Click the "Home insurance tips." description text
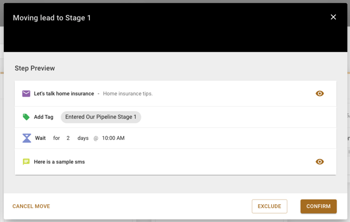The image size is (350, 222). (127, 94)
